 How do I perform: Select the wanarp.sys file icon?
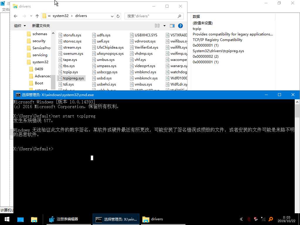tap(168, 66)
